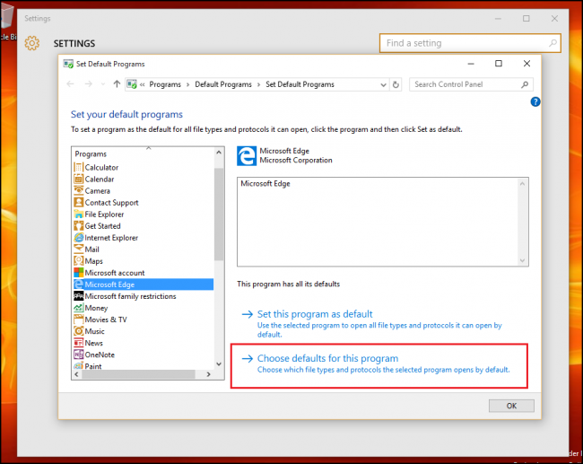583x464 pixels.
Task: Click description box scroll up arrow
Action: (x=522, y=184)
